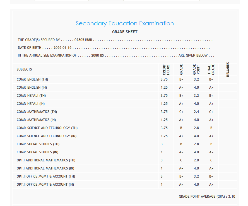Click the COMP. SOCIAL STUDIES (TH) subject label
The height and width of the screenshot is (206, 248).
click(38, 144)
